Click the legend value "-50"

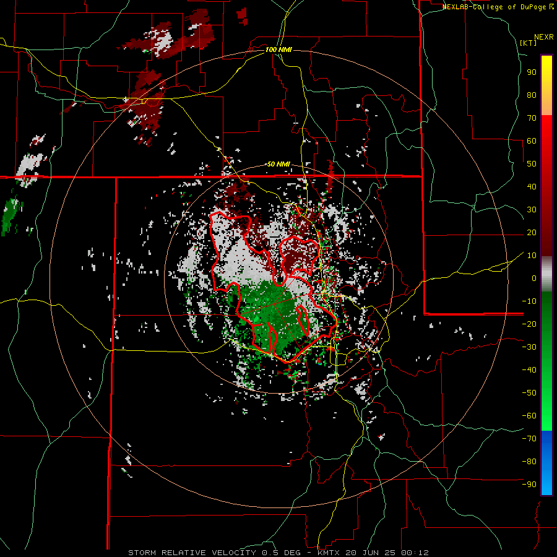click(x=529, y=393)
